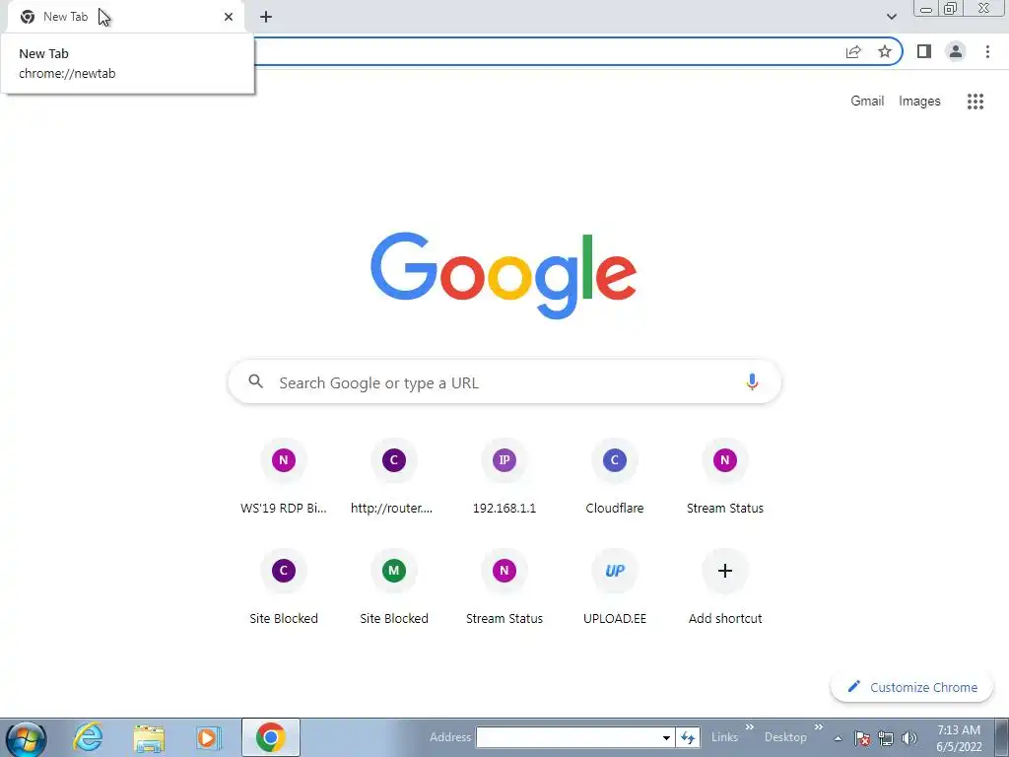The width and height of the screenshot is (1009, 757).
Task: Open the purple C Site Blocked shortcut
Action: 284,586
